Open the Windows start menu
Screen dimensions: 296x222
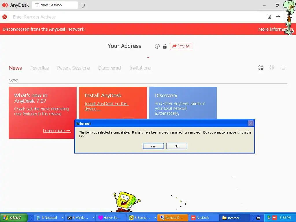point(14,218)
